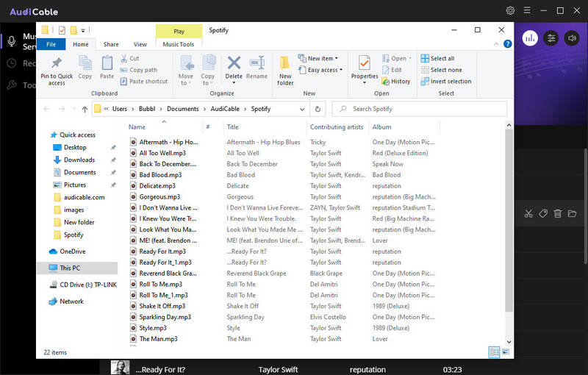Select Shake It Off.mp3 file
The width and height of the screenshot is (588, 375).
(162, 306)
